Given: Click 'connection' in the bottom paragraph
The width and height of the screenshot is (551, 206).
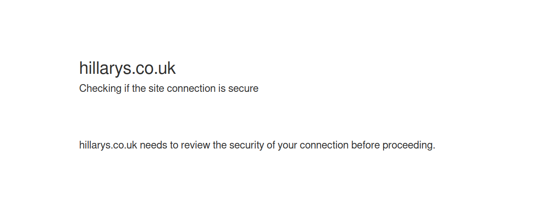Looking at the screenshot, I should tap(324, 145).
